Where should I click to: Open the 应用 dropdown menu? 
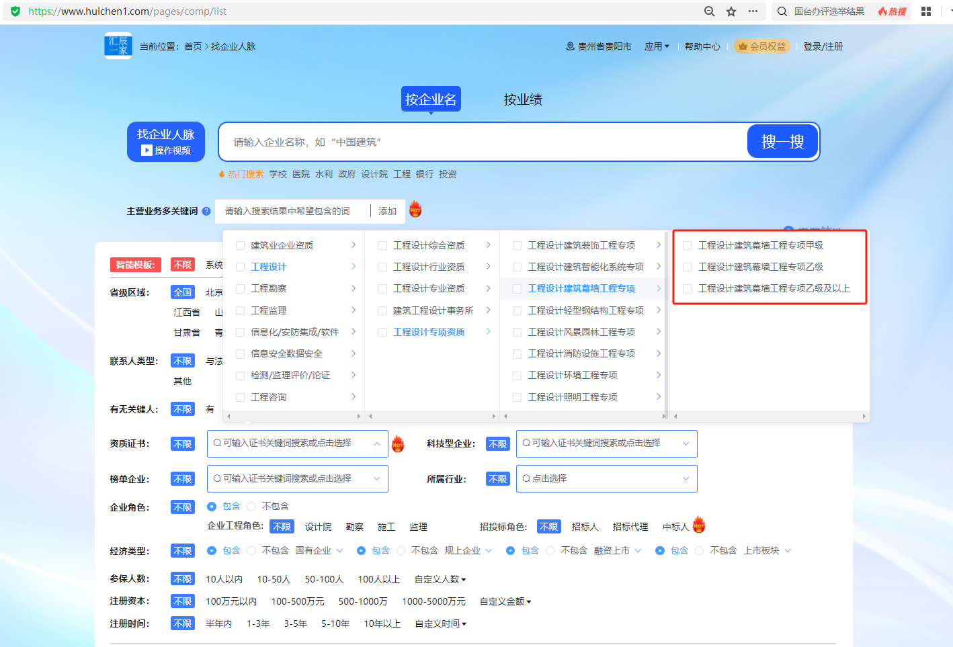657,46
